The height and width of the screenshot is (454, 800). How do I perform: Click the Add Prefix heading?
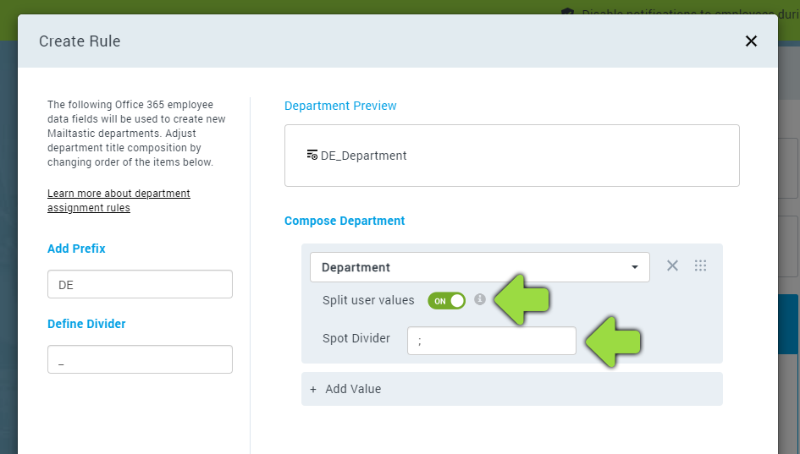76,249
